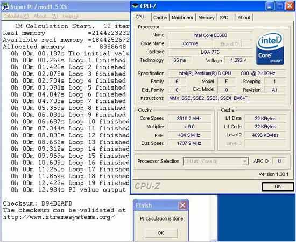Viewport: 296px width, 242px height.
Task: Click the Family value 6
Action: (x=177, y=82)
